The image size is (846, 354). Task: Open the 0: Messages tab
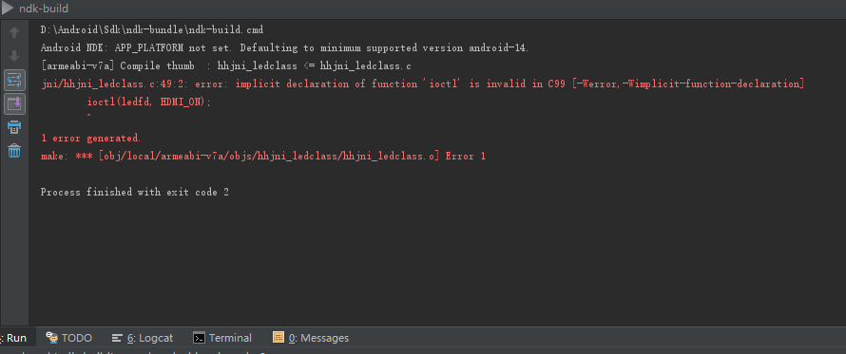311,338
